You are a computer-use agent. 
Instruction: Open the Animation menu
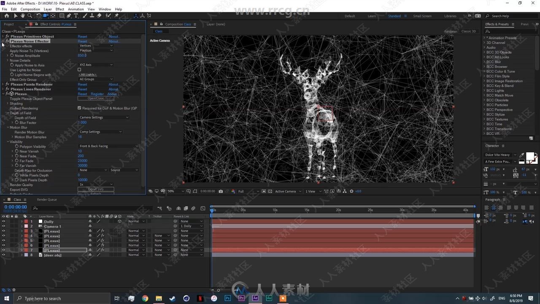(76, 9)
